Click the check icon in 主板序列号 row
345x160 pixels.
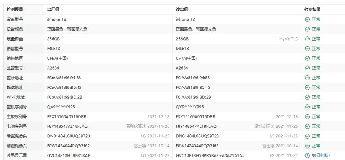[x=307, y=117]
